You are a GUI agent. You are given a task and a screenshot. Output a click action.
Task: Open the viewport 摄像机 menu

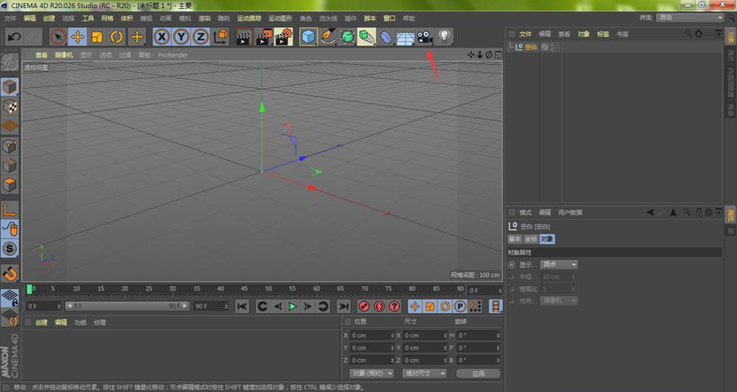click(64, 55)
